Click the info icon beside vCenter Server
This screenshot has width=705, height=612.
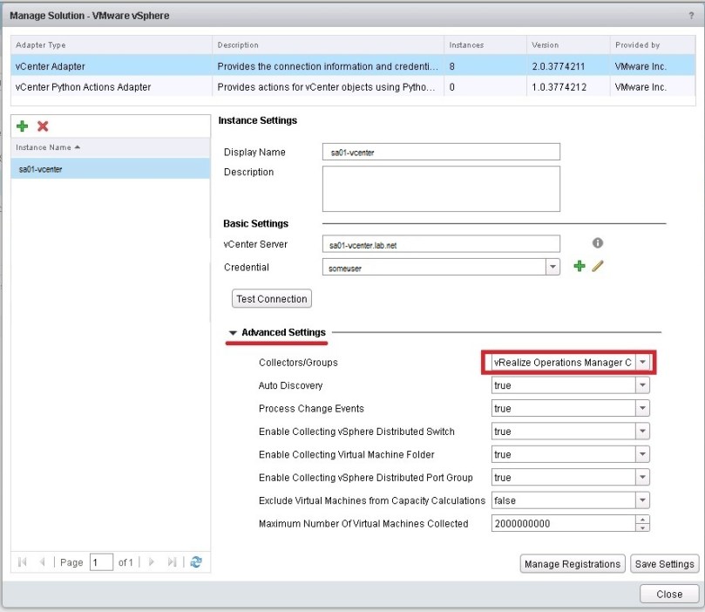click(598, 243)
